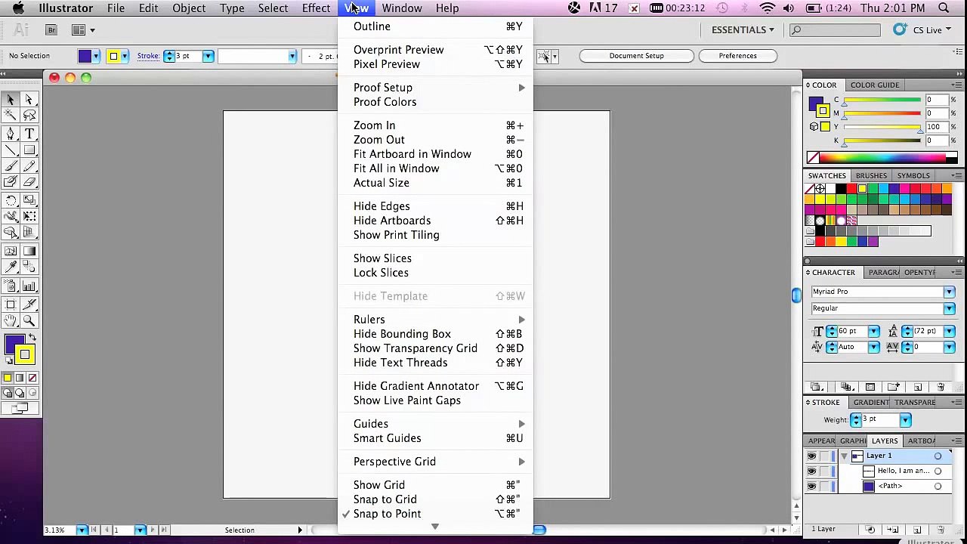Click the font size 60 pt field
The height and width of the screenshot is (544, 967).
point(851,332)
